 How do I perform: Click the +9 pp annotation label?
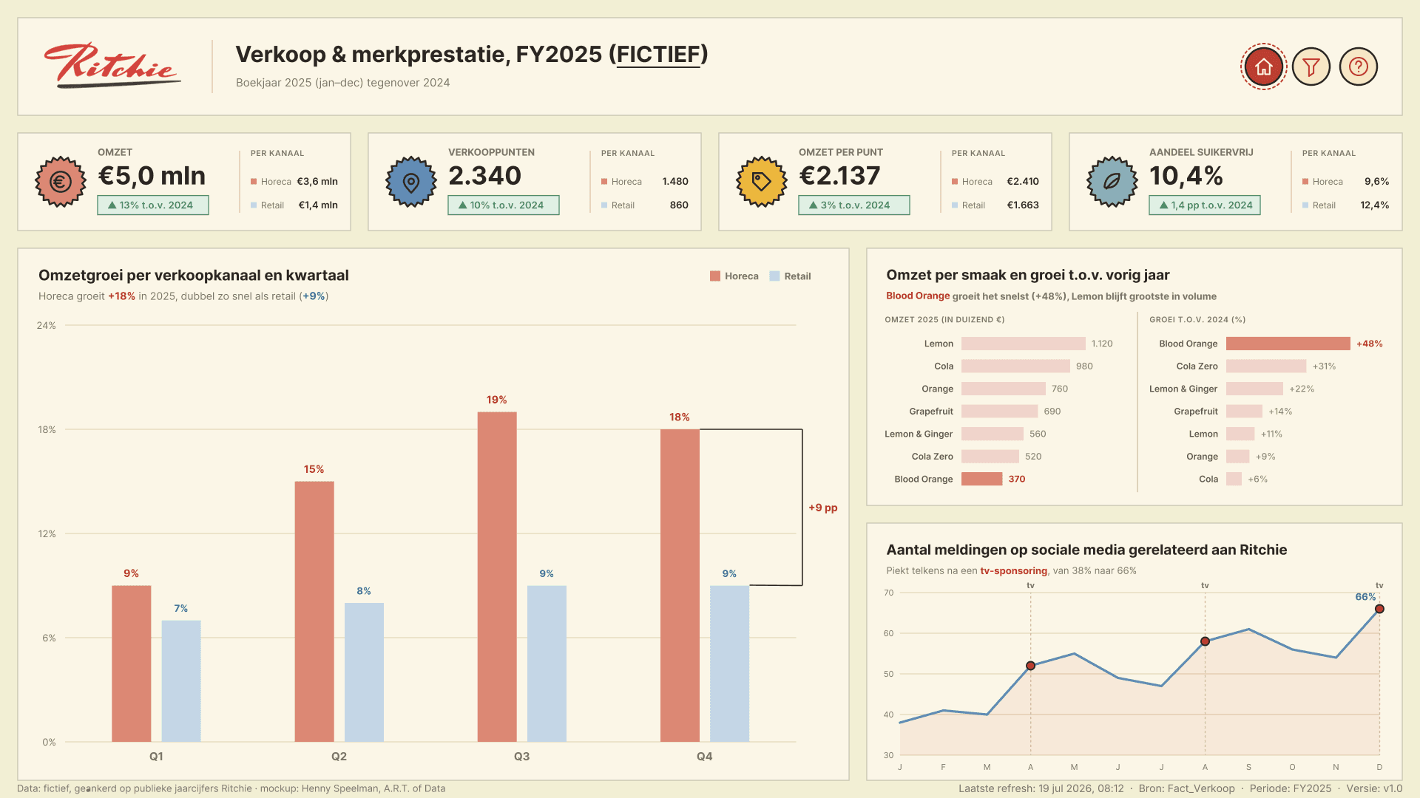pyautogui.click(x=822, y=508)
